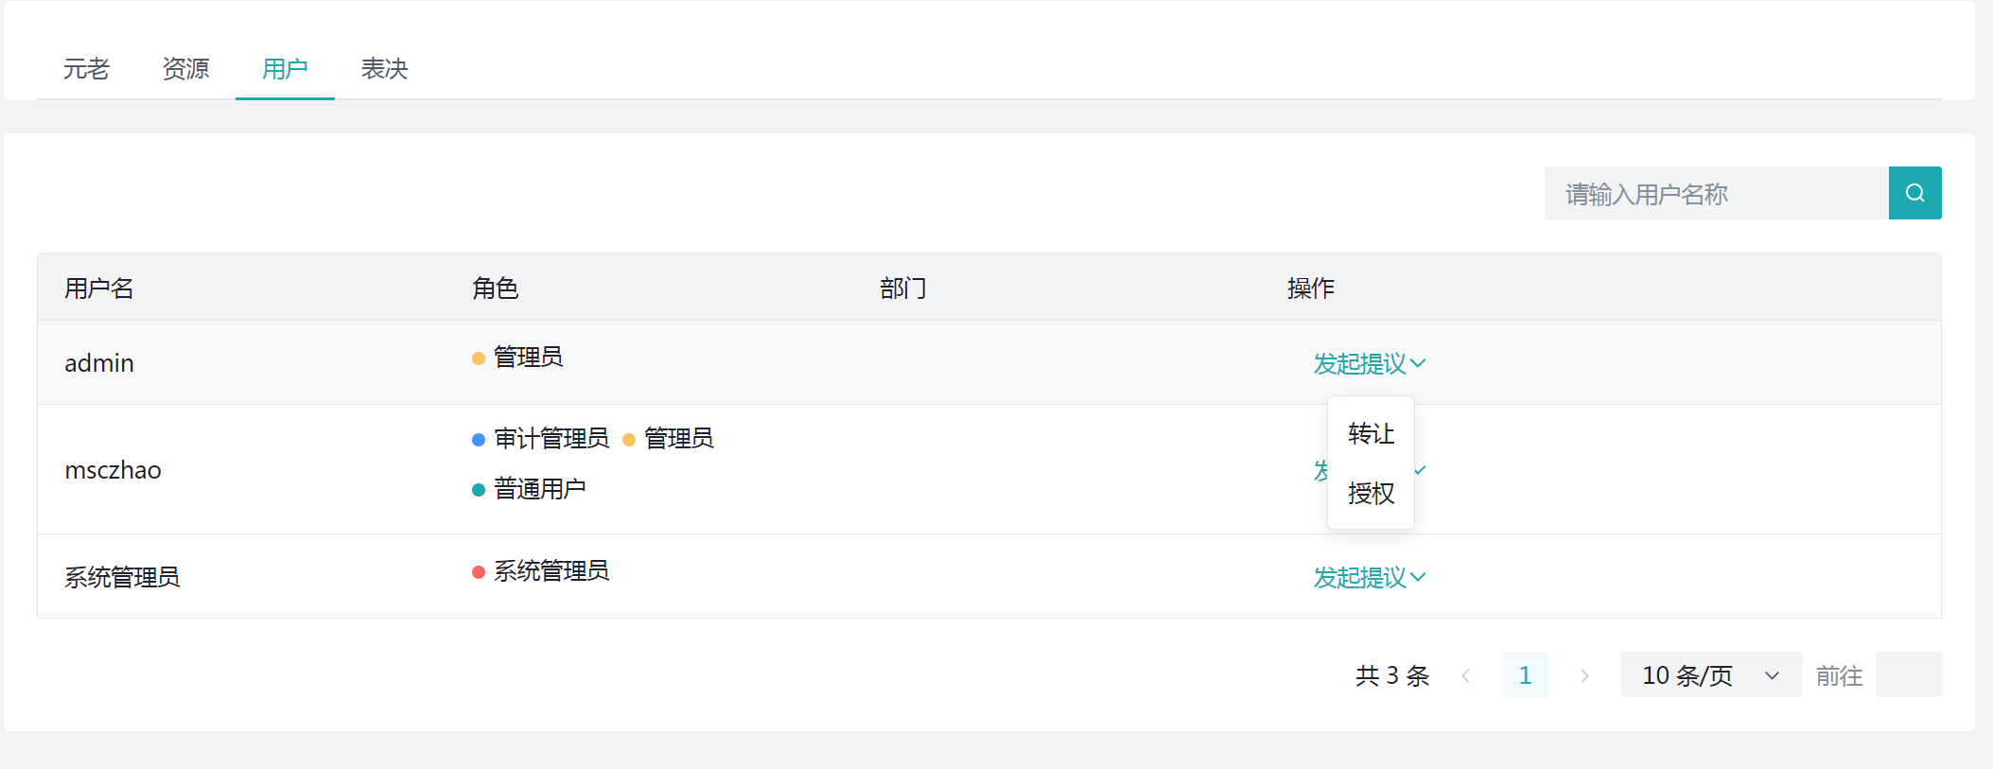Open the 表决 tab
Viewport: 1993px width, 769px height.
pos(384,69)
